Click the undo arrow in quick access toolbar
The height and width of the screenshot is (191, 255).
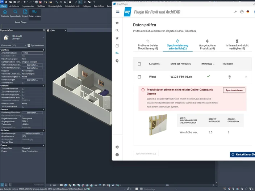25,2
